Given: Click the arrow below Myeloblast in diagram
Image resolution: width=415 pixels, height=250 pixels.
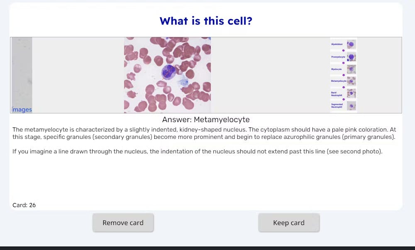Looking at the screenshot, I should tap(344, 51).
